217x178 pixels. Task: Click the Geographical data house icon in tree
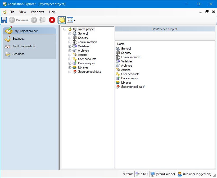(x=75, y=72)
